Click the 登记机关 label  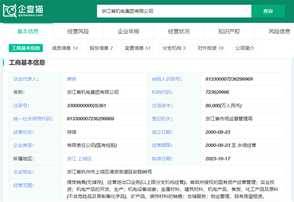point(162,119)
